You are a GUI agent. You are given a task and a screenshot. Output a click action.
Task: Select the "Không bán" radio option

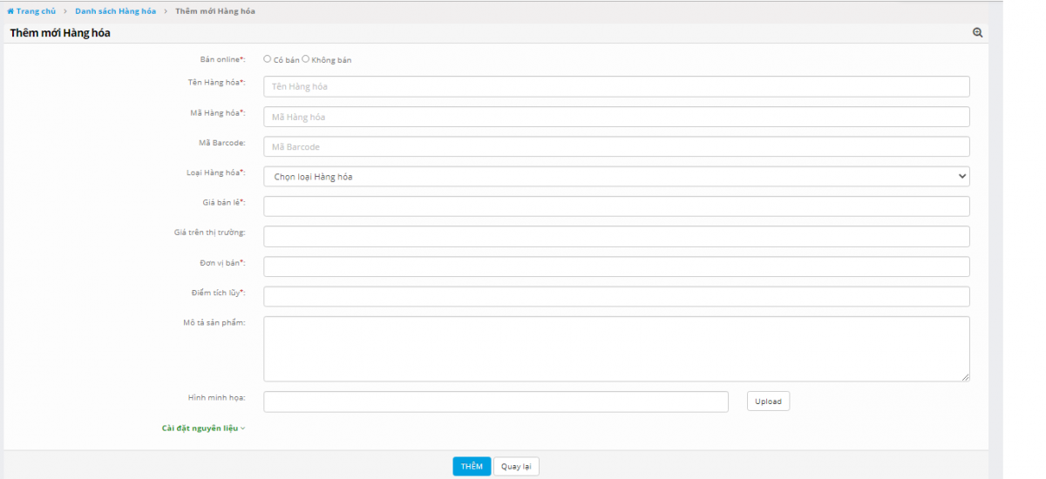click(306, 59)
